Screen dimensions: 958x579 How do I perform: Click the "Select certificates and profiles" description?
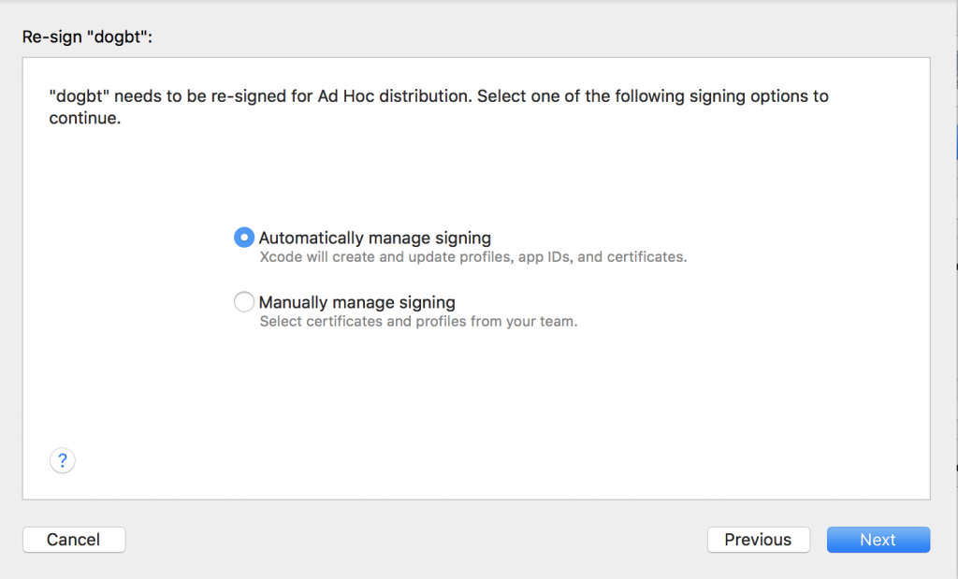(418, 322)
